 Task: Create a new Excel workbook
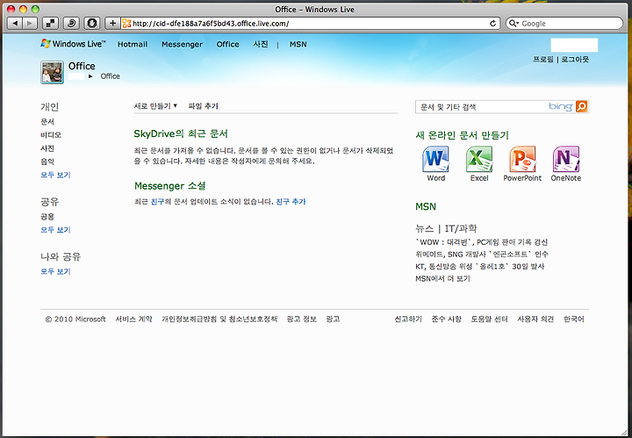tap(479, 164)
